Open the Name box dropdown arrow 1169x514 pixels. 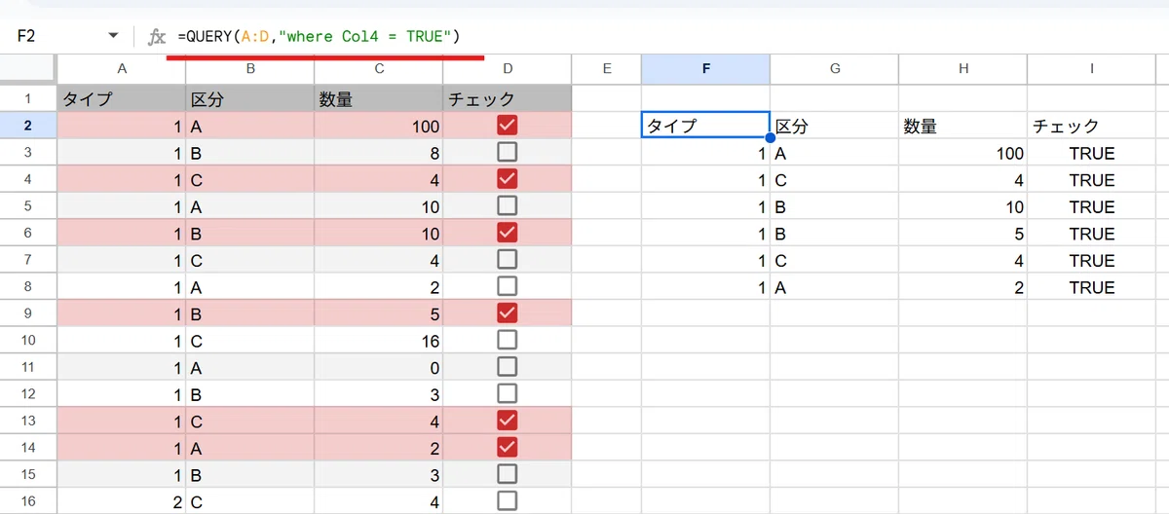pos(115,36)
